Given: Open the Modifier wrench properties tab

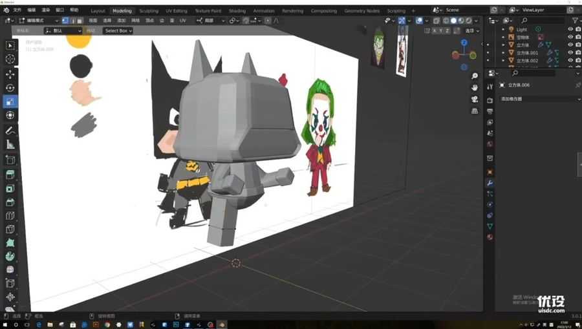Looking at the screenshot, I should click(490, 183).
